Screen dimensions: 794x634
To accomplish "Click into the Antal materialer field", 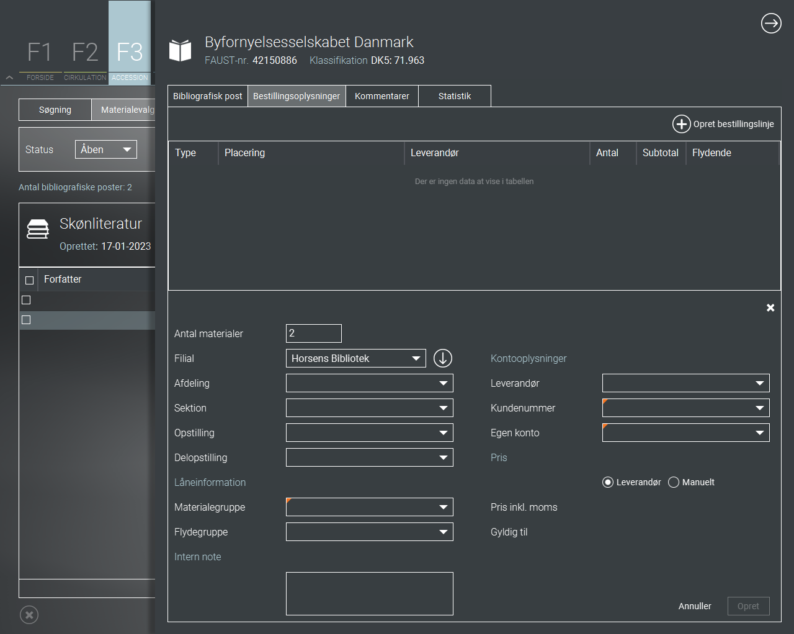I will [314, 333].
